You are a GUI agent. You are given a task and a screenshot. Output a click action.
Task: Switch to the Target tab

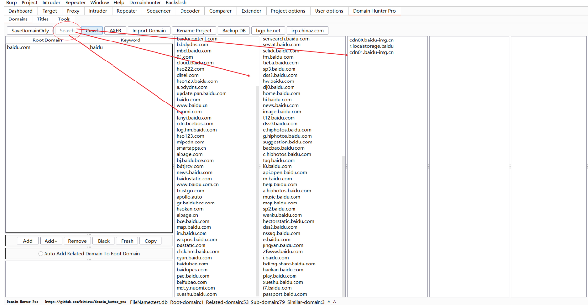(49, 11)
